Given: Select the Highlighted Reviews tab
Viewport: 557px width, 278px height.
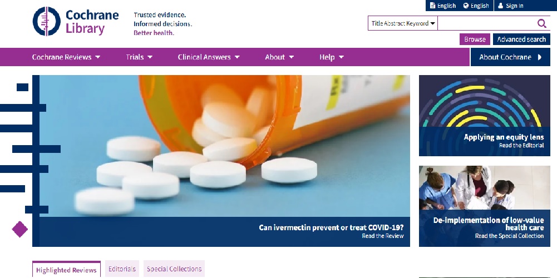Looking at the screenshot, I should coord(66,270).
